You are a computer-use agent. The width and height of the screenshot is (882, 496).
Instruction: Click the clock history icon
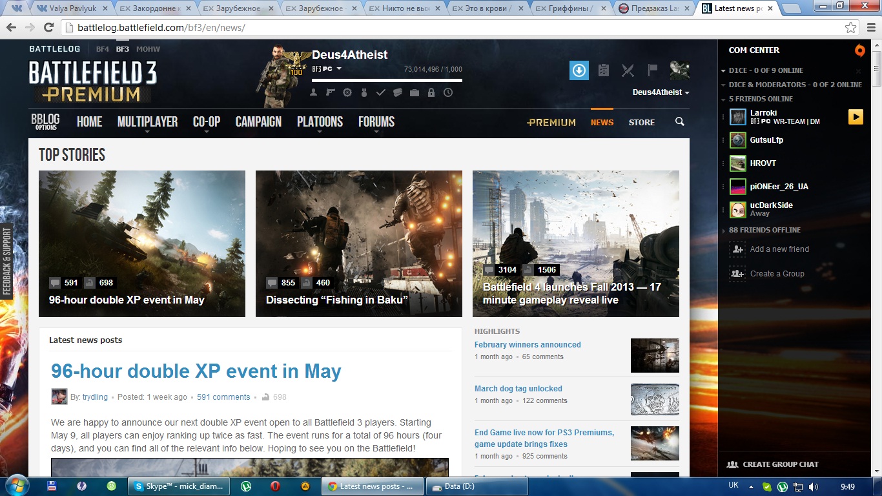448,93
